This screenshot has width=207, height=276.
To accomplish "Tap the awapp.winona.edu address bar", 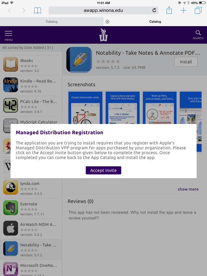I will pos(103,11).
